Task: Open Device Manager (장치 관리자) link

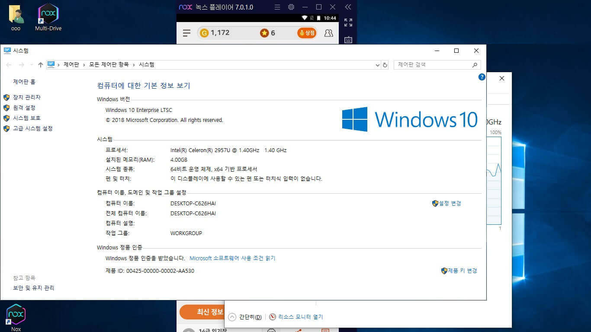Action: (27, 97)
